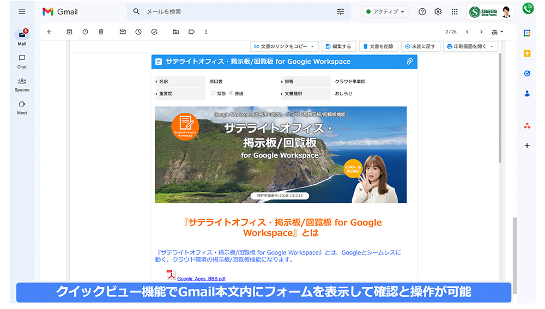Click the 文書を削除 button
Image resolution: width=545 pixels, height=309 pixels.
378,46
